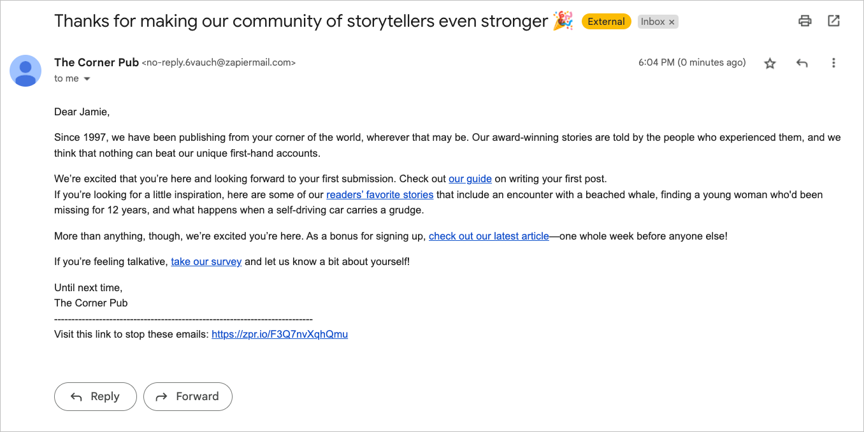The height and width of the screenshot is (432, 864).
Task: Click the yellow External tag
Action: [x=606, y=22]
